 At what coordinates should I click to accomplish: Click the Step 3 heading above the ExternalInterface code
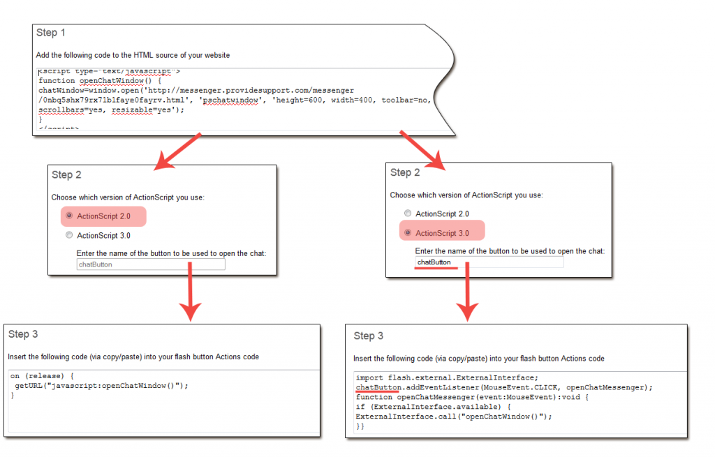pos(369,336)
